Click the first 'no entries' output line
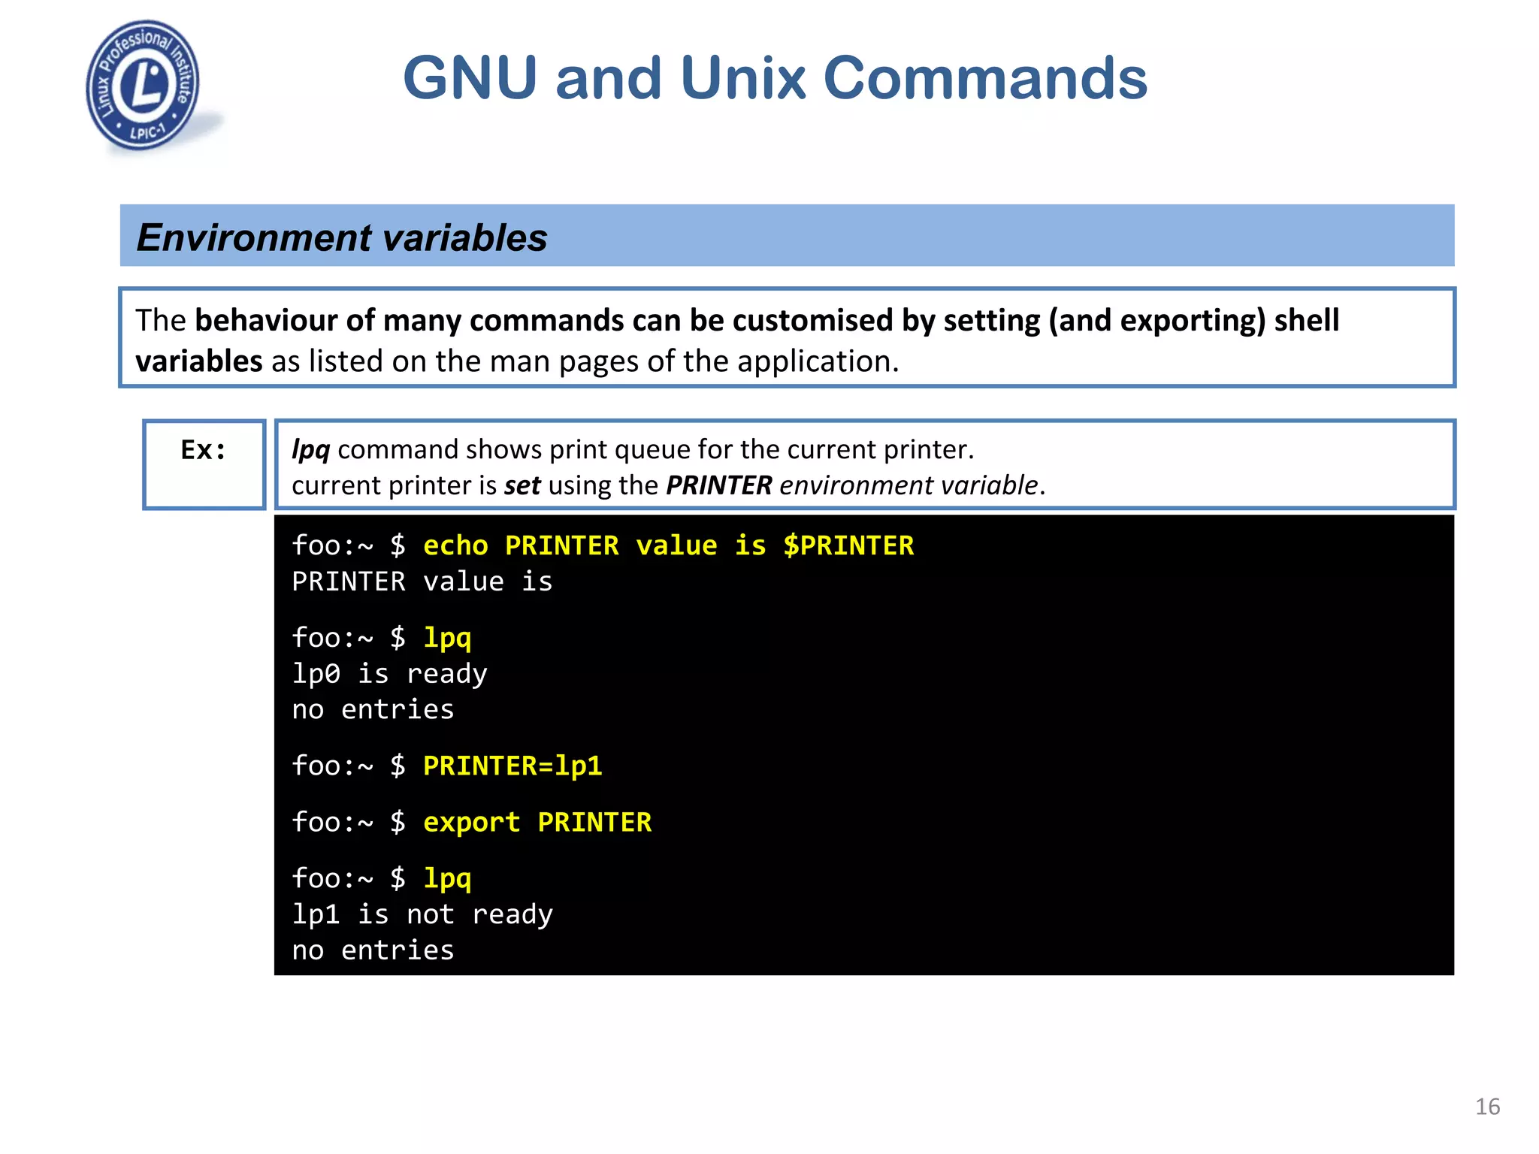 (x=373, y=710)
